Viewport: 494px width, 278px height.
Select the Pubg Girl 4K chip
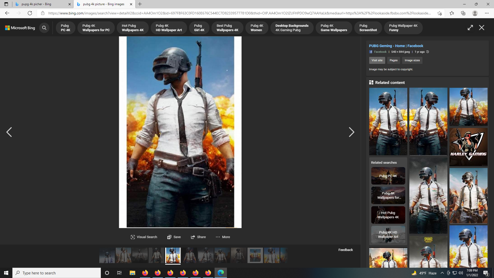tap(199, 28)
